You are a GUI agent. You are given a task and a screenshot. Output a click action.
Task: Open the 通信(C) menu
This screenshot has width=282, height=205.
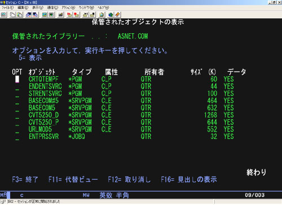pyautogui.click(x=52, y=8)
